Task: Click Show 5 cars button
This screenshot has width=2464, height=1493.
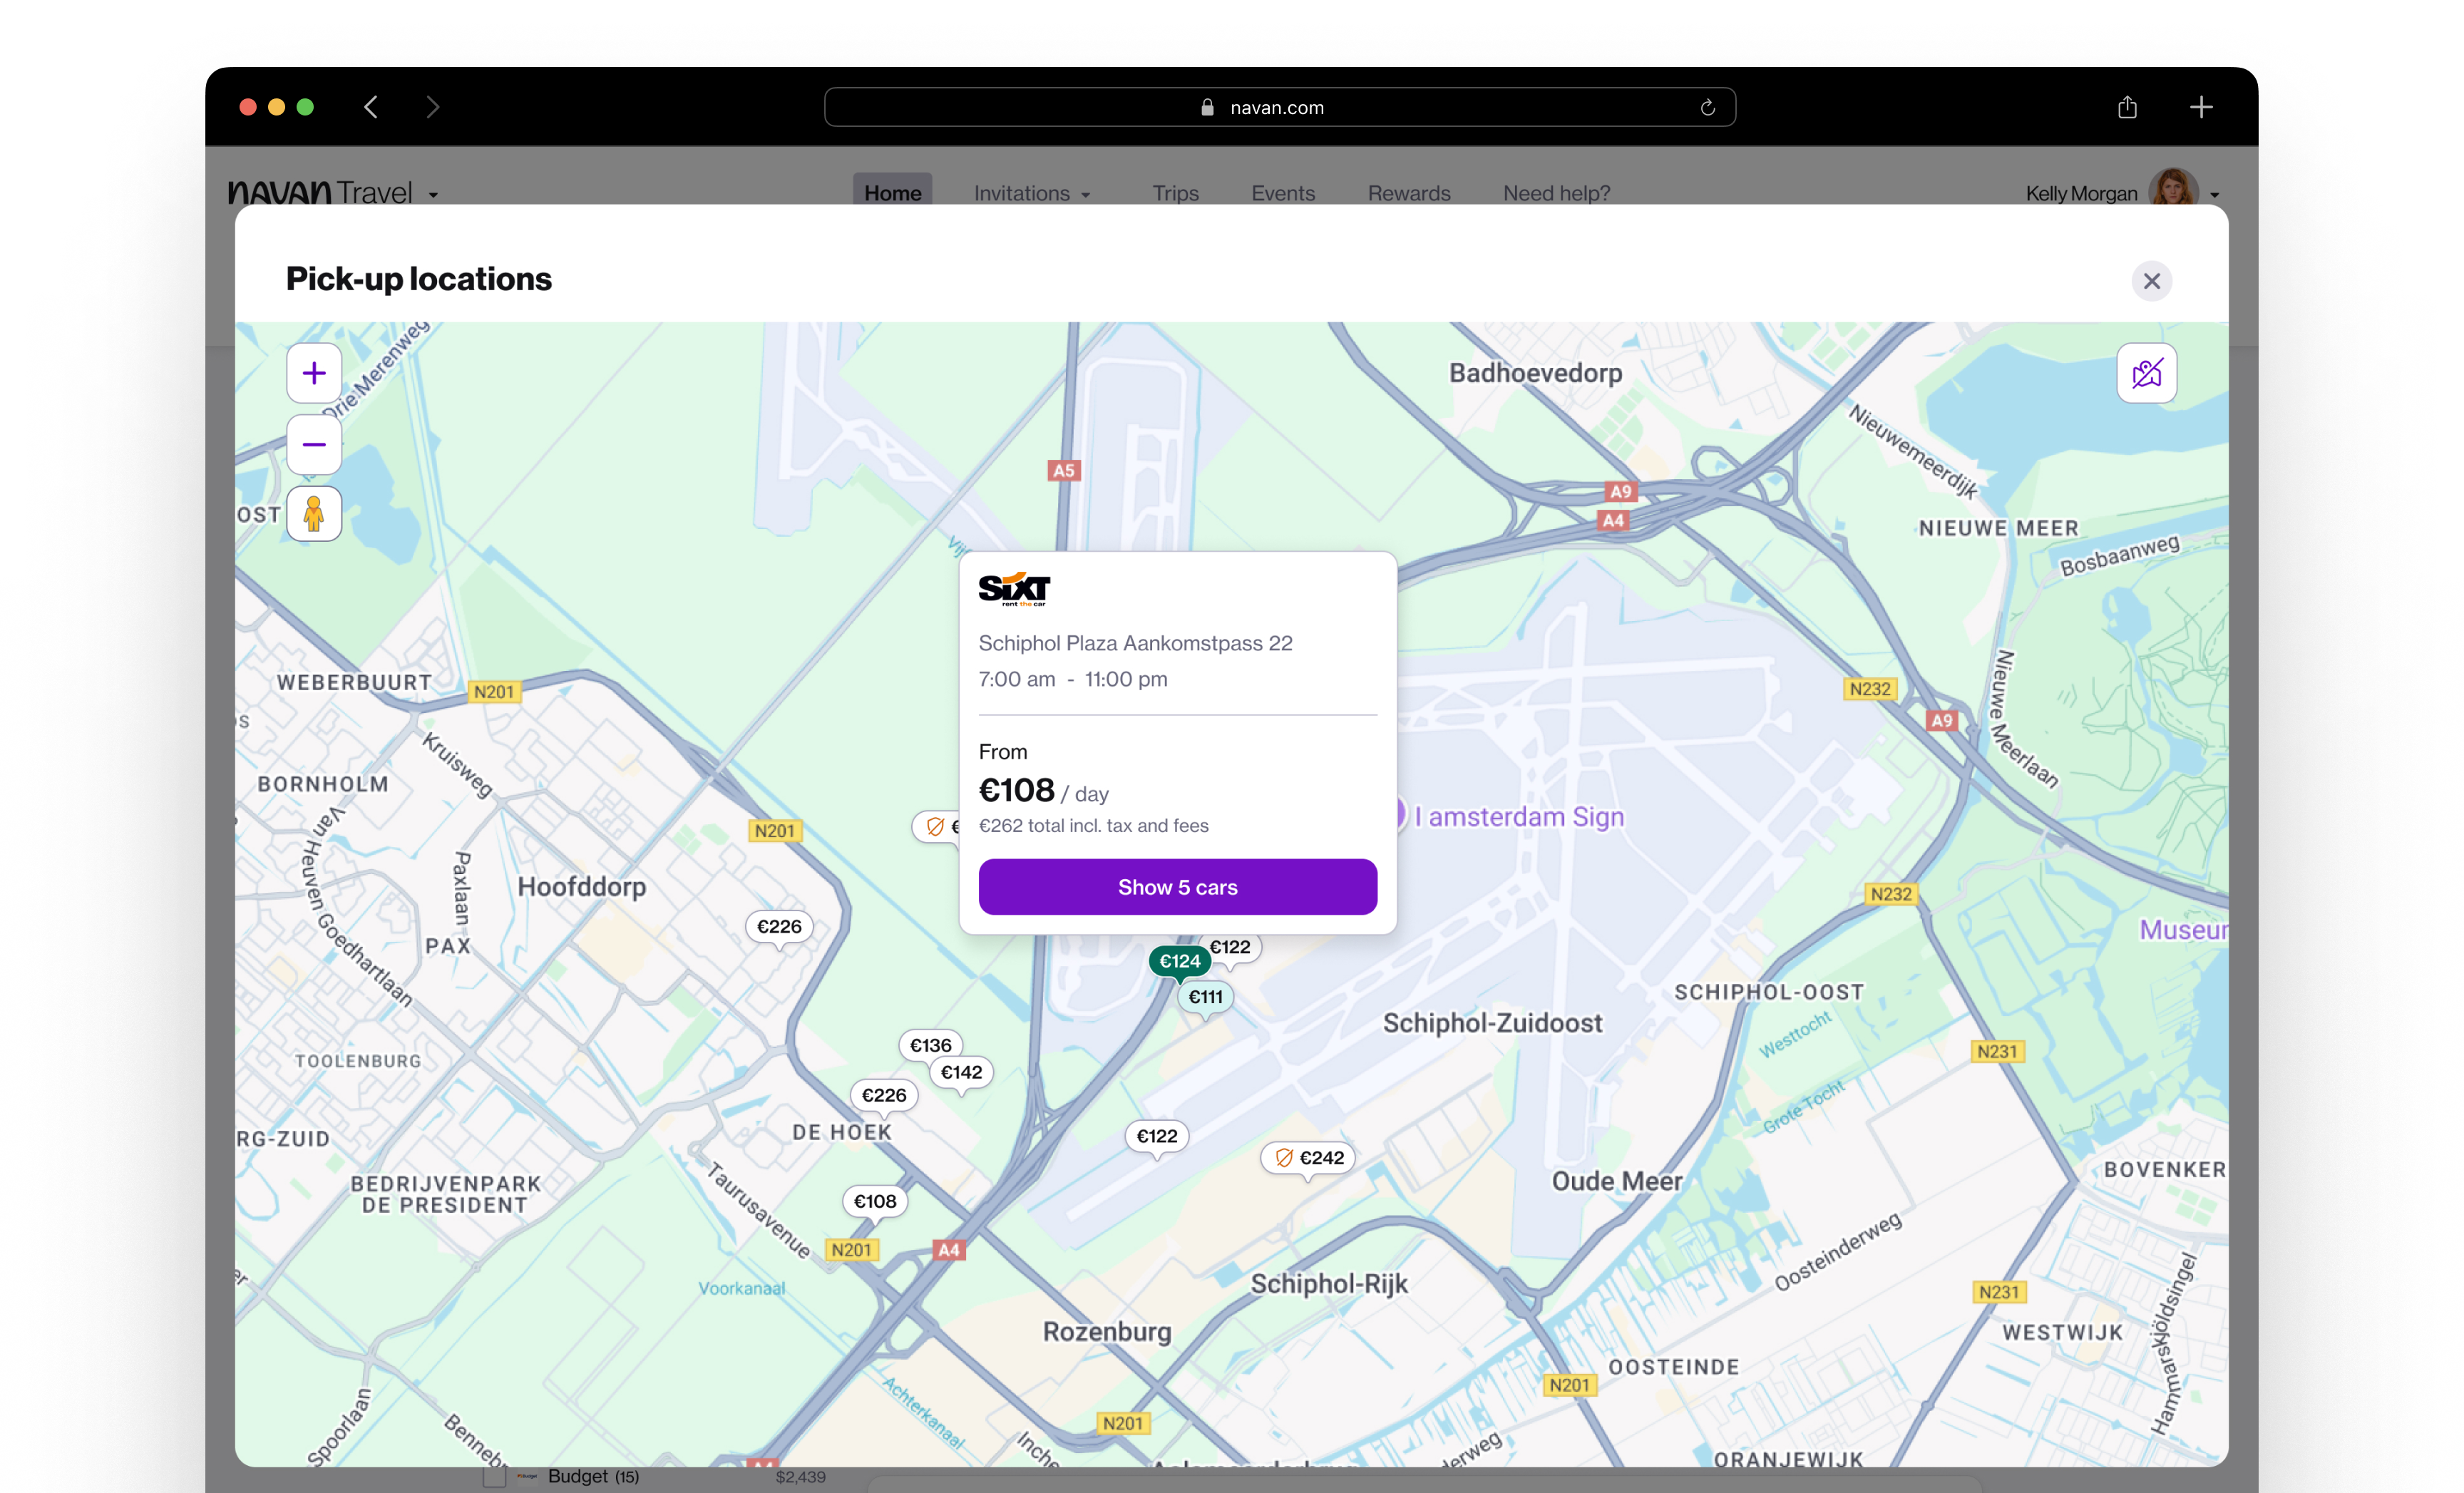Action: tap(1177, 887)
